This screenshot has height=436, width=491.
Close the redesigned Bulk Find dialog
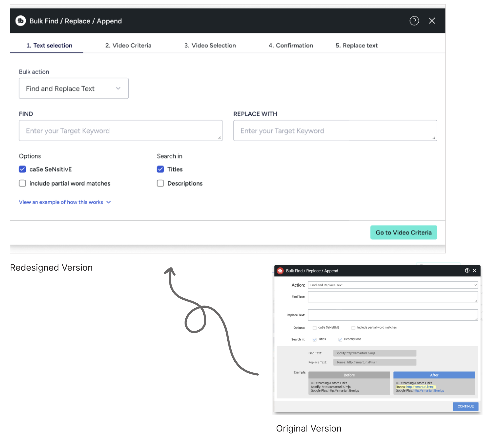pyautogui.click(x=432, y=21)
